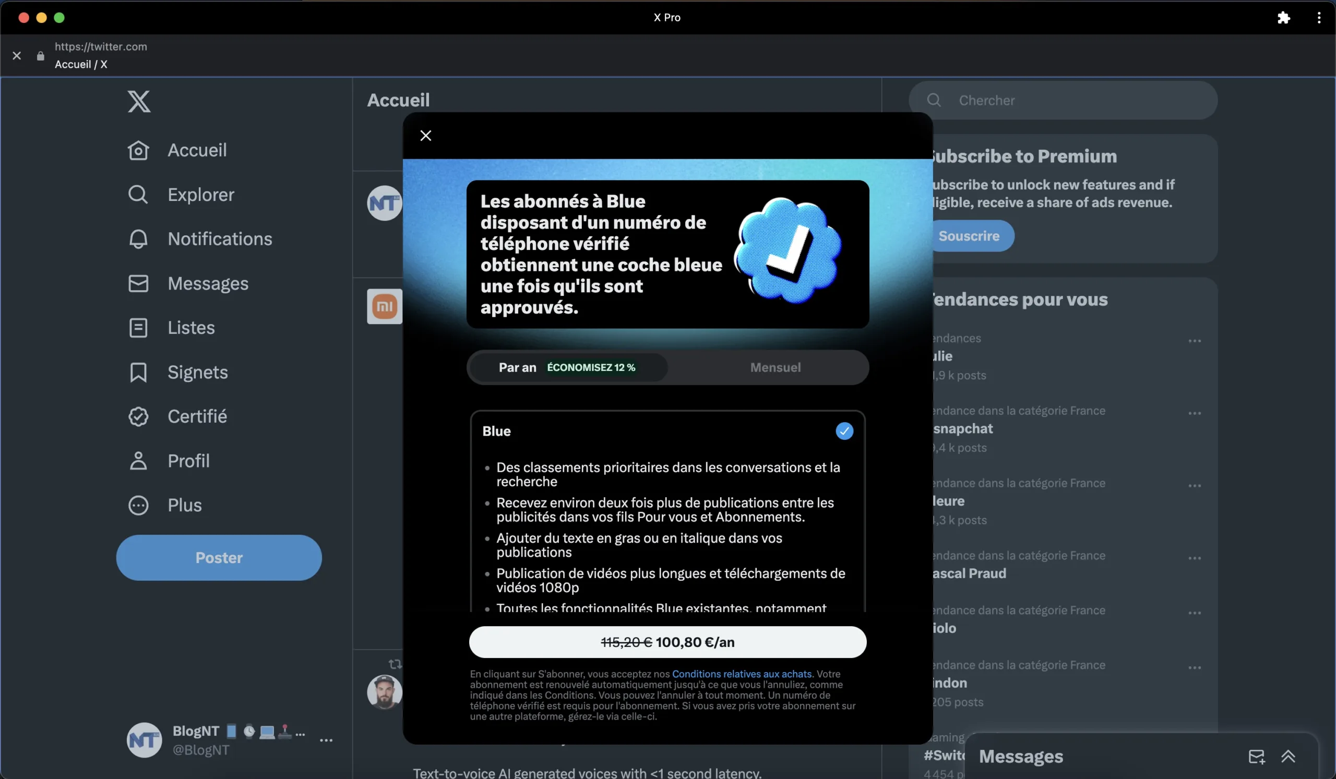The height and width of the screenshot is (779, 1336).
Task: Click the Poster button
Action: click(219, 557)
